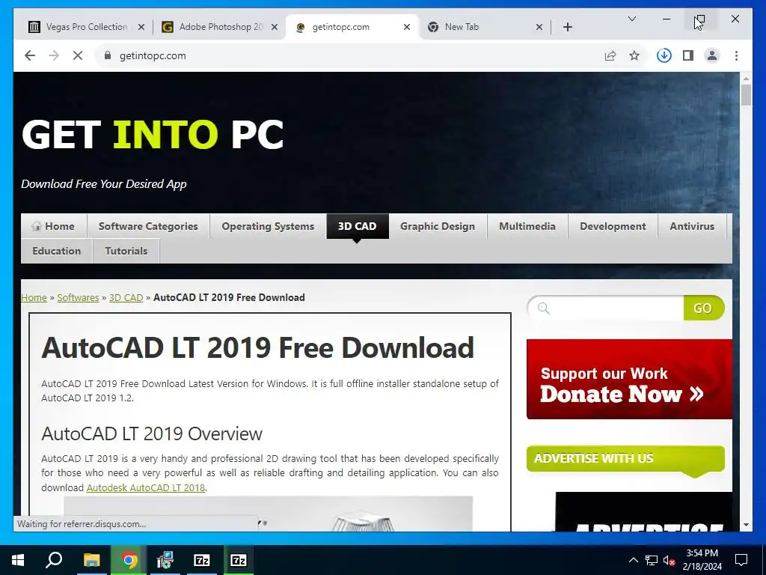Expand the tab search chevron
Viewport: 766px width, 575px height.
point(631,19)
